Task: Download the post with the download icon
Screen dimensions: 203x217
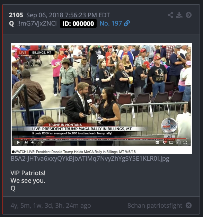Action: coord(179,15)
